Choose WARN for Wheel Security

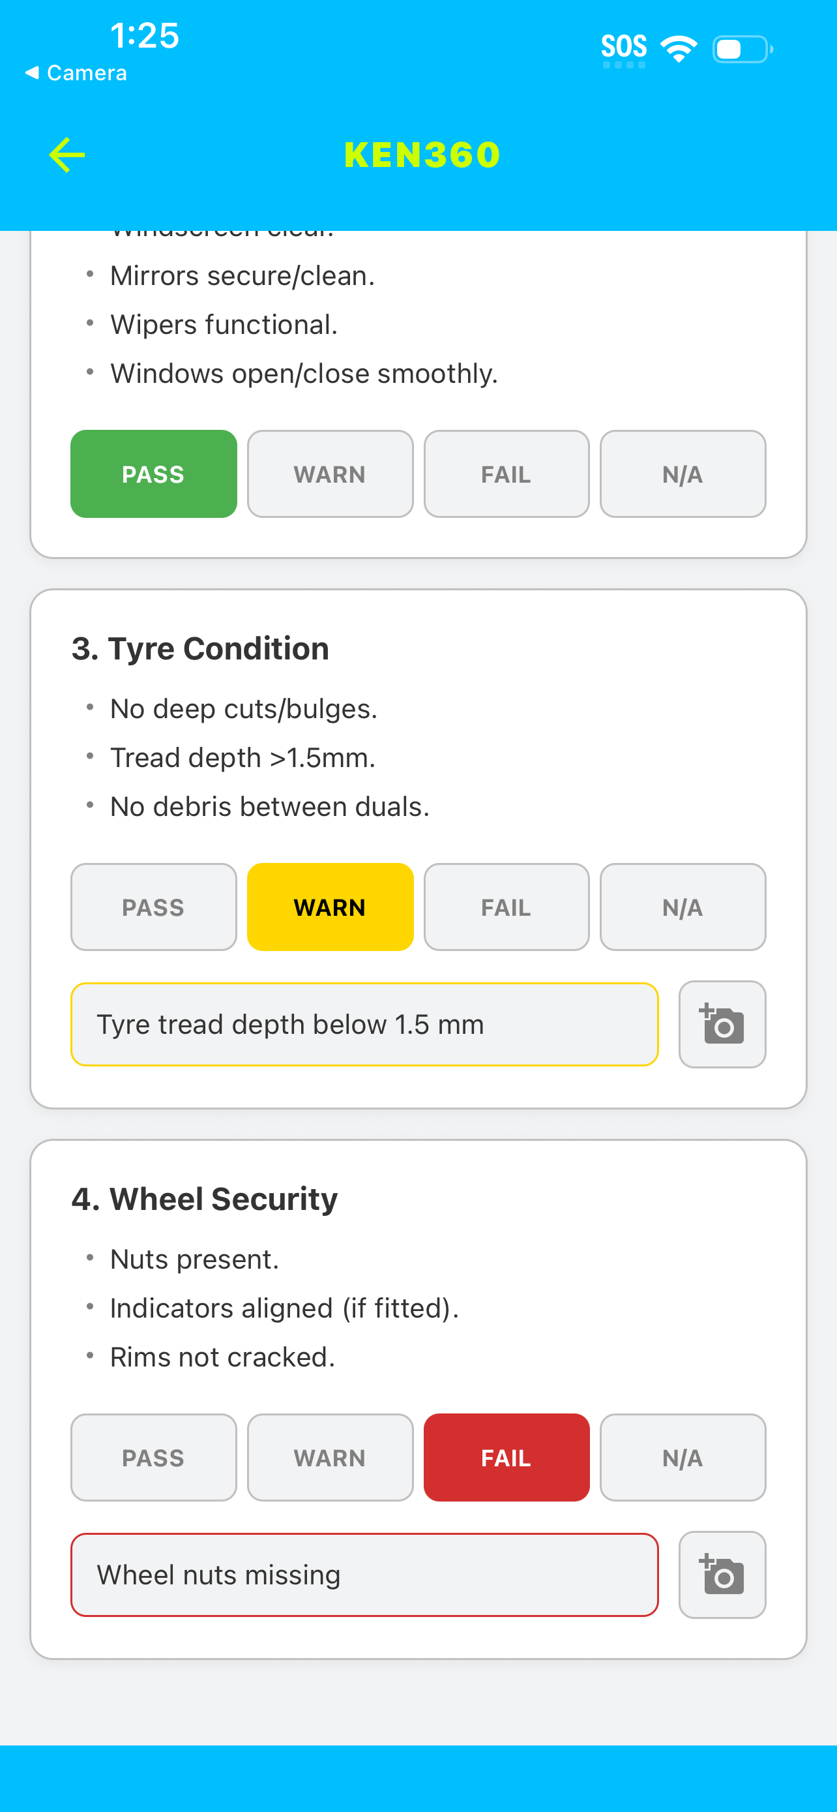[x=330, y=1457]
